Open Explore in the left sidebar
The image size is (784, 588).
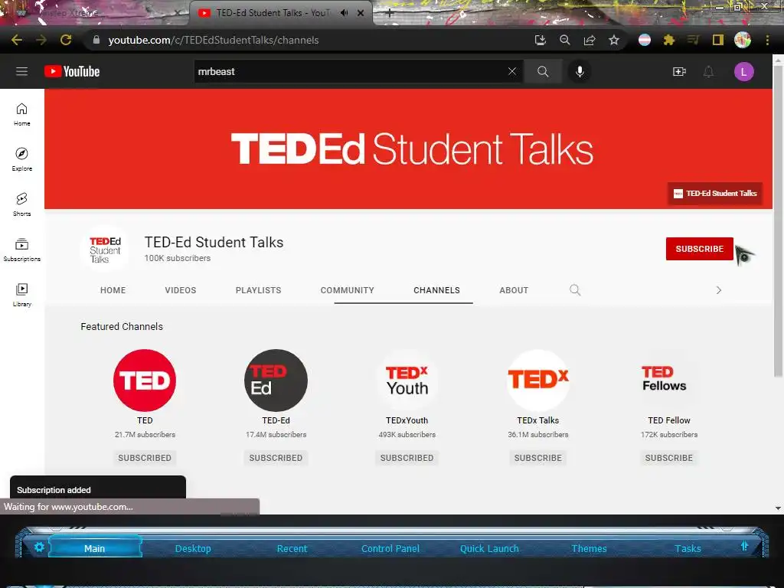click(x=22, y=159)
